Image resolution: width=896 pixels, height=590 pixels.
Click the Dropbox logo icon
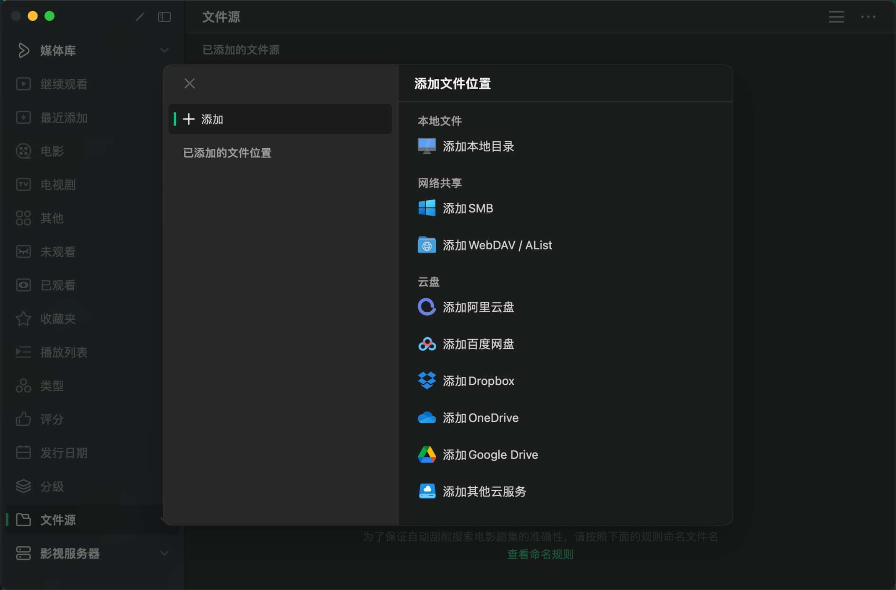pyautogui.click(x=427, y=380)
